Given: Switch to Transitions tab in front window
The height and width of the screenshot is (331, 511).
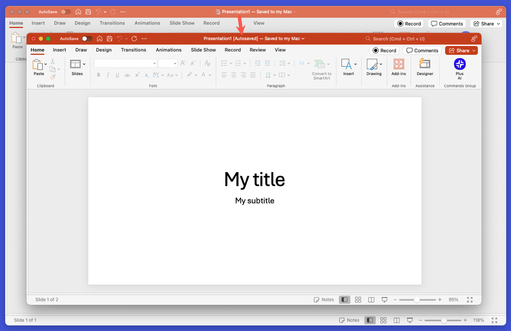Looking at the screenshot, I should (133, 50).
